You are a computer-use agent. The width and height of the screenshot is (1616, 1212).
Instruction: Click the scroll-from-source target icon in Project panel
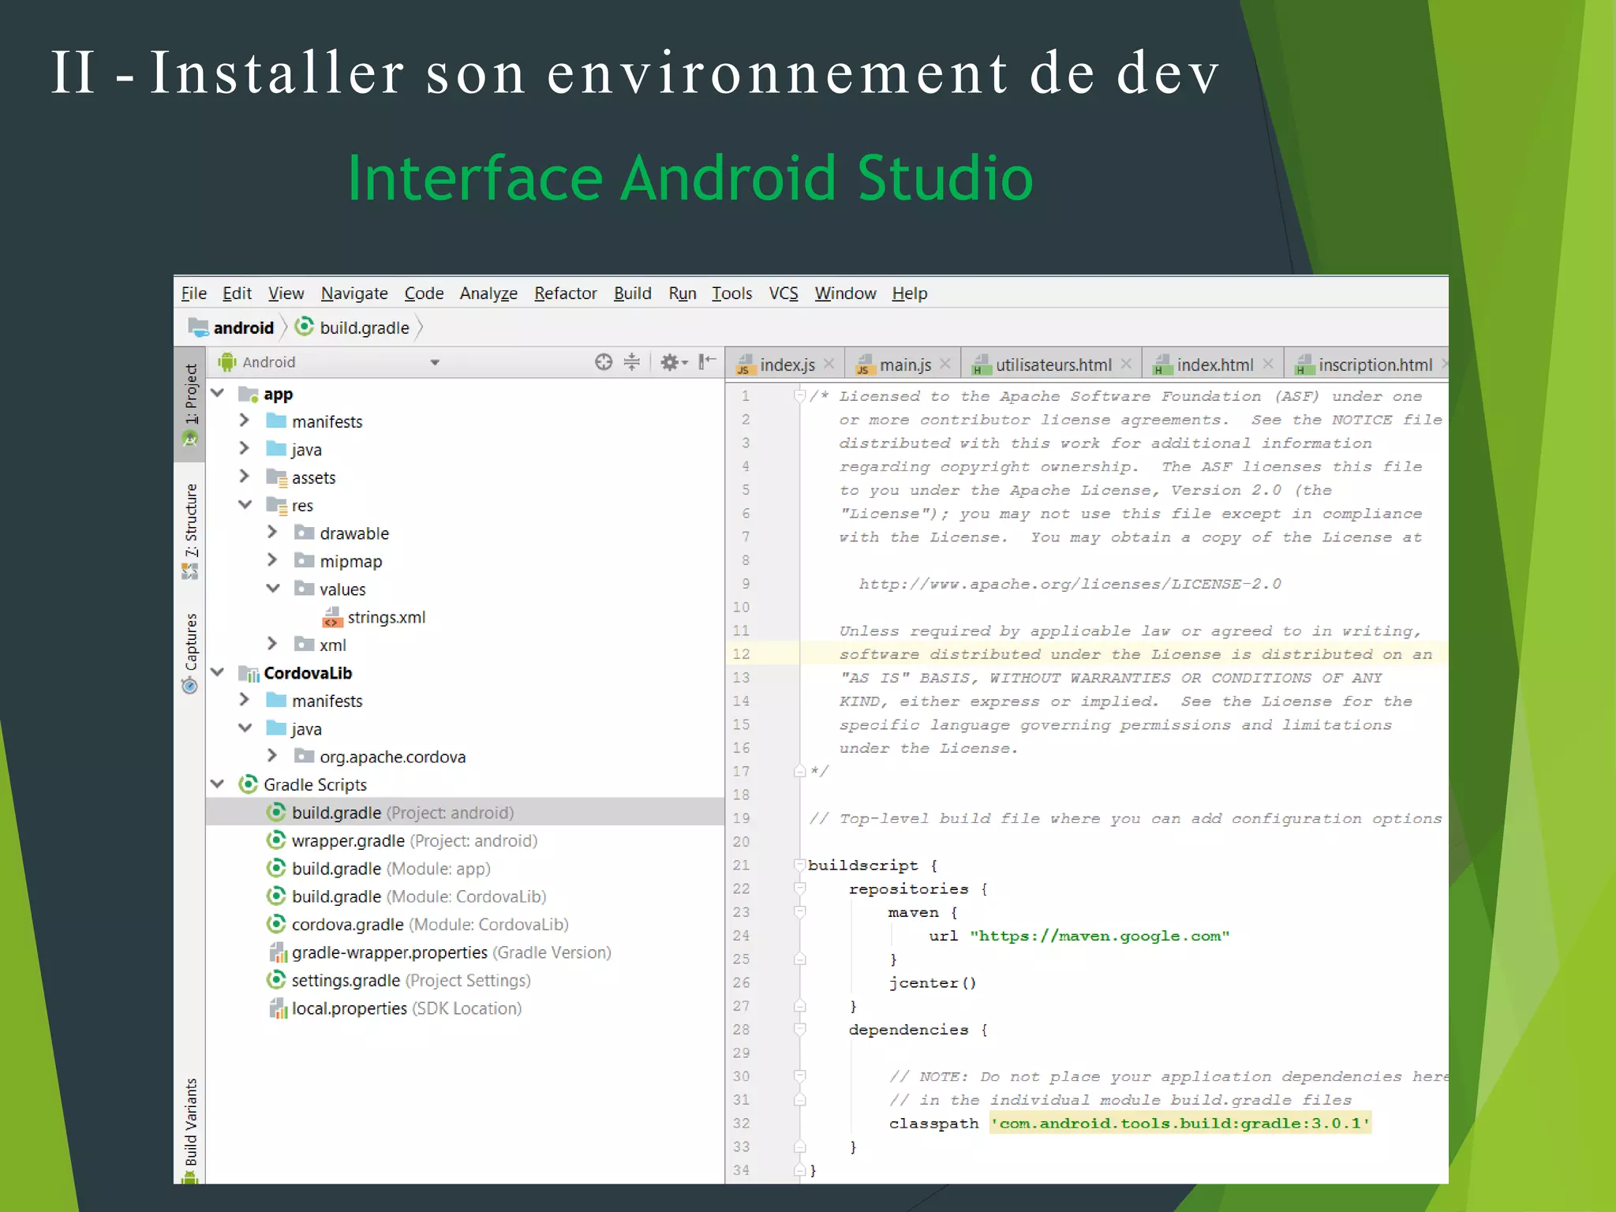point(604,362)
